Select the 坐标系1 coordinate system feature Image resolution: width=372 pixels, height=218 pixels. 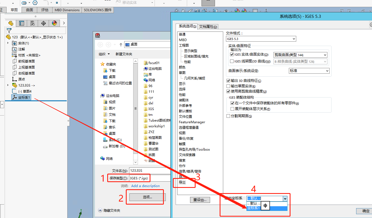pos(24,97)
